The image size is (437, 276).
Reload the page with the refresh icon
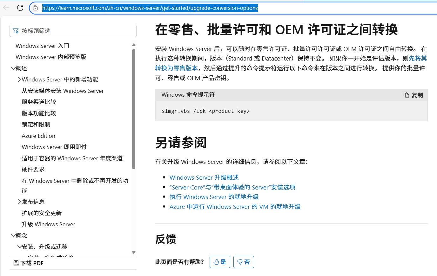(x=20, y=8)
